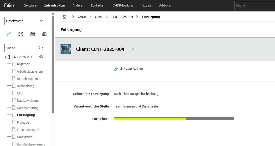Screen dimensions: 275x146
Task: Toggle the eye icon next to CLNT-2025-004
Action: (41, 57)
